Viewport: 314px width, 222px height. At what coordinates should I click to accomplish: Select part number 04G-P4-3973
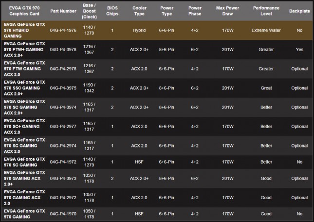pyautogui.click(x=63, y=178)
